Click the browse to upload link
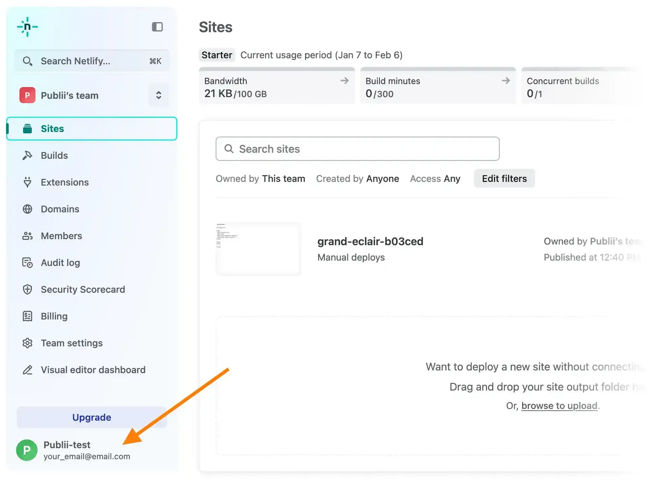The width and height of the screenshot is (647, 486). (559, 405)
